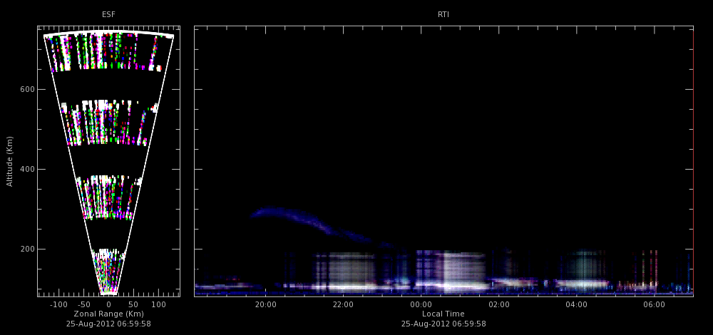Screen dimensions: 713x335
Task: Click the 02:00 local time tick label
Action: (x=499, y=304)
